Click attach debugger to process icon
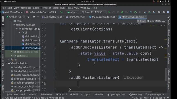 135,12
